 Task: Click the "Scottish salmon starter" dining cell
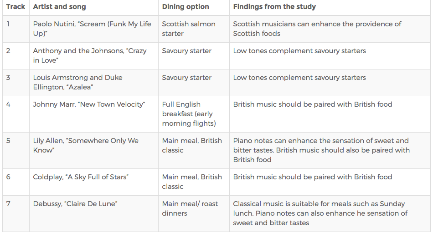point(189,29)
